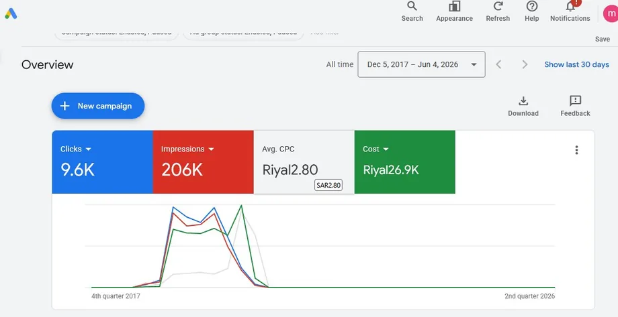Open the Help menu
The image size is (618, 317).
tap(532, 11)
